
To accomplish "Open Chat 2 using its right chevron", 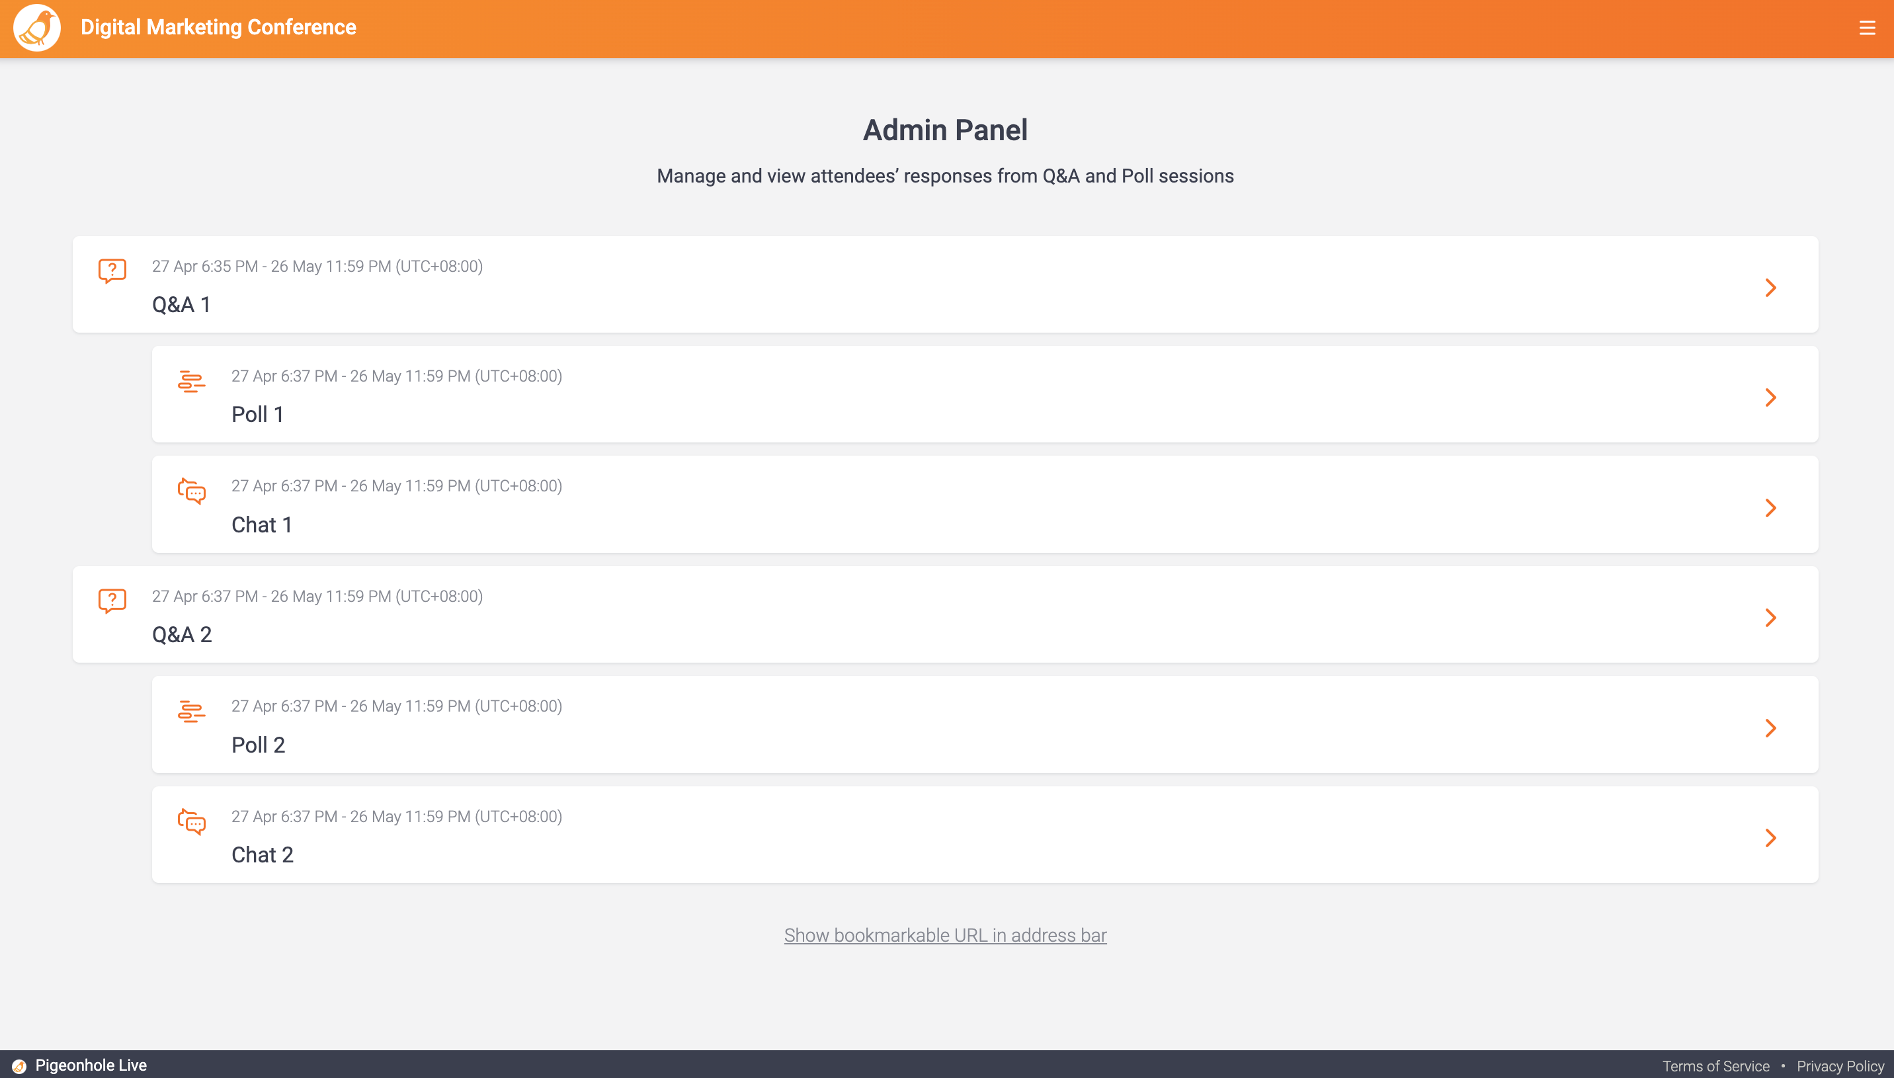I will (1770, 837).
